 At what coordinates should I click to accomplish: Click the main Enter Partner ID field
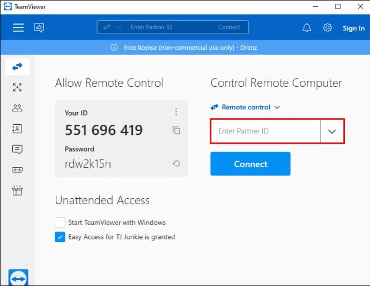[x=265, y=131]
